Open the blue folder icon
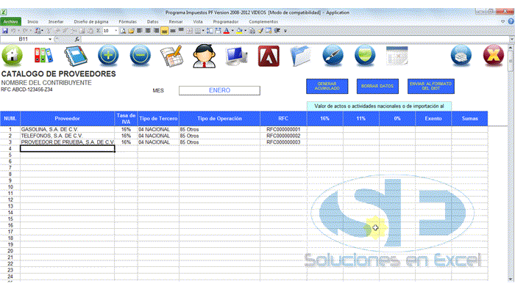The width and height of the screenshot is (515, 289). pyautogui.click(x=300, y=56)
